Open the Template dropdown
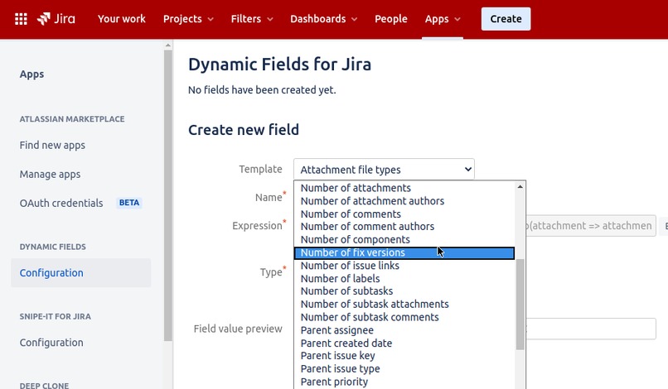The image size is (668, 389). (x=384, y=170)
